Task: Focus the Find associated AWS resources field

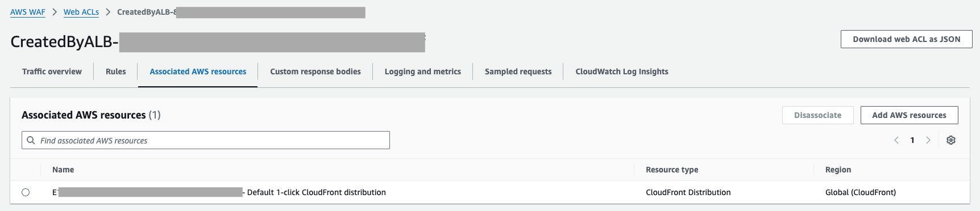Action: tap(206, 140)
